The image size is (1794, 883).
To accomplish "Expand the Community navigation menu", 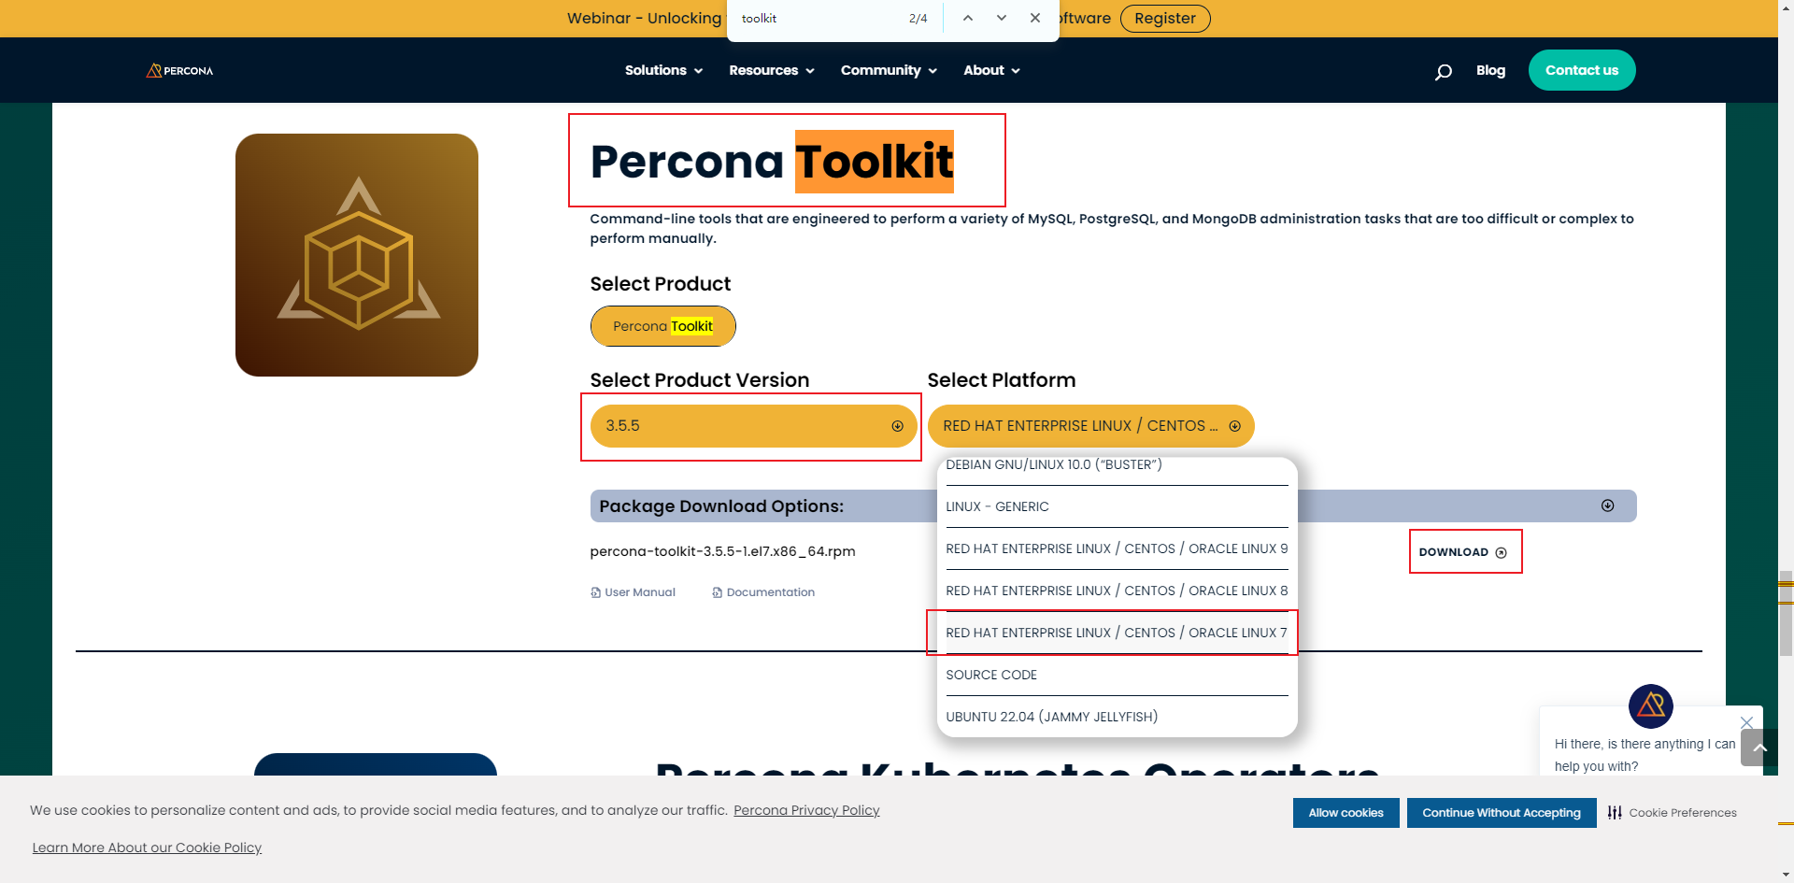I will pyautogui.click(x=888, y=71).
